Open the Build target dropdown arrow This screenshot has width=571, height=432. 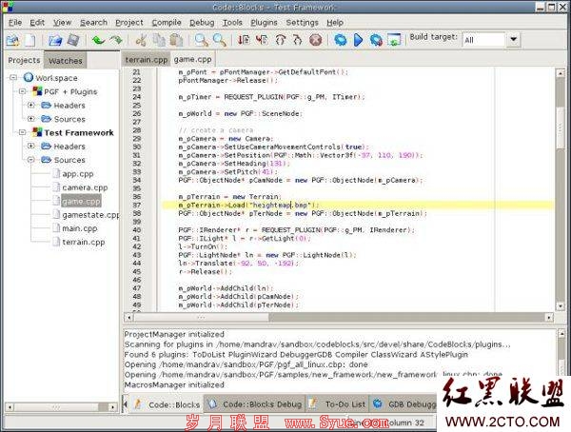514,39
